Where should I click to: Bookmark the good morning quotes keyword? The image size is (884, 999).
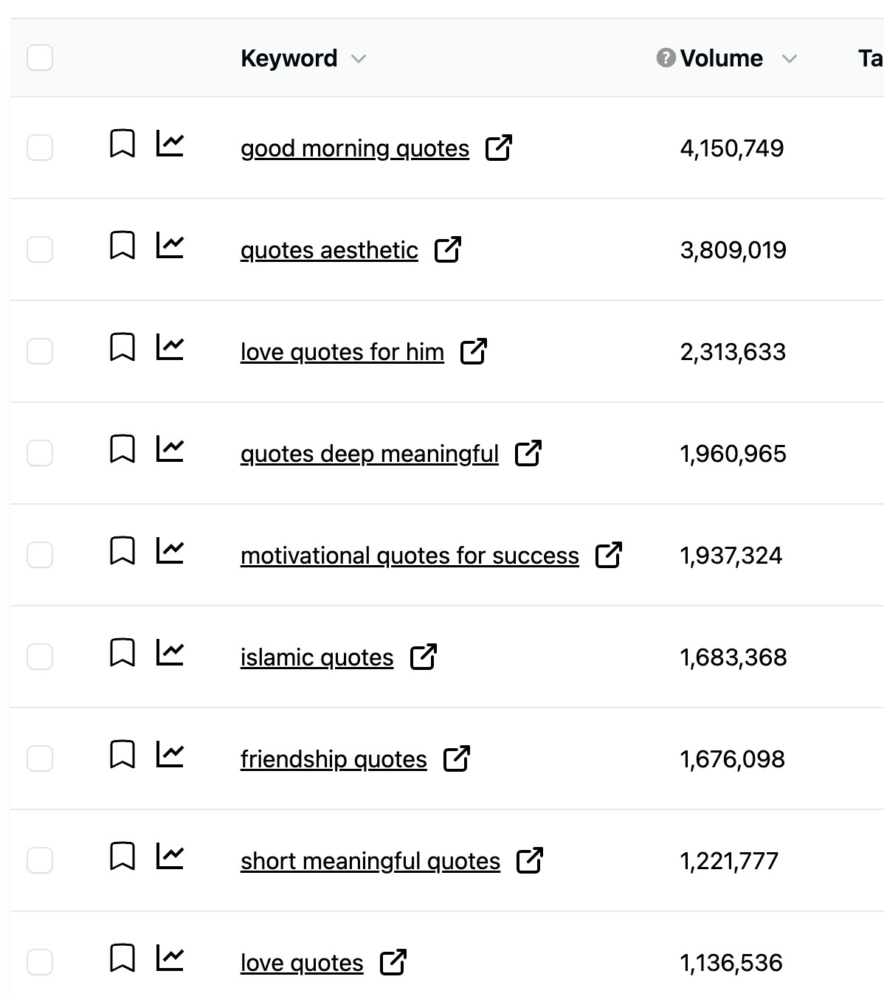[122, 144]
